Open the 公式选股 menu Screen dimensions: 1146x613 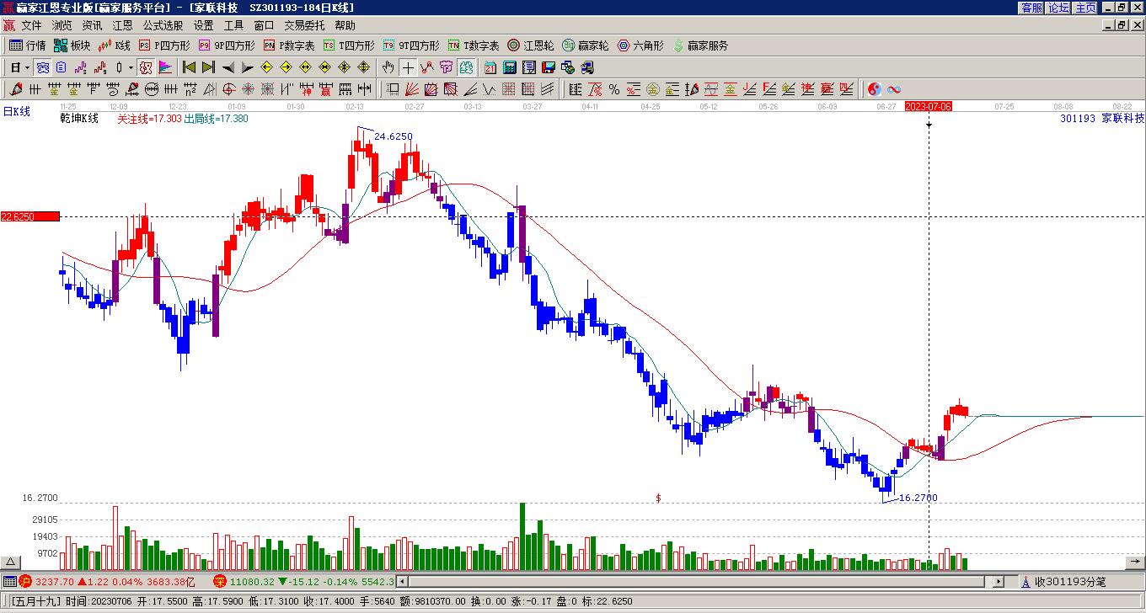pos(163,26)
